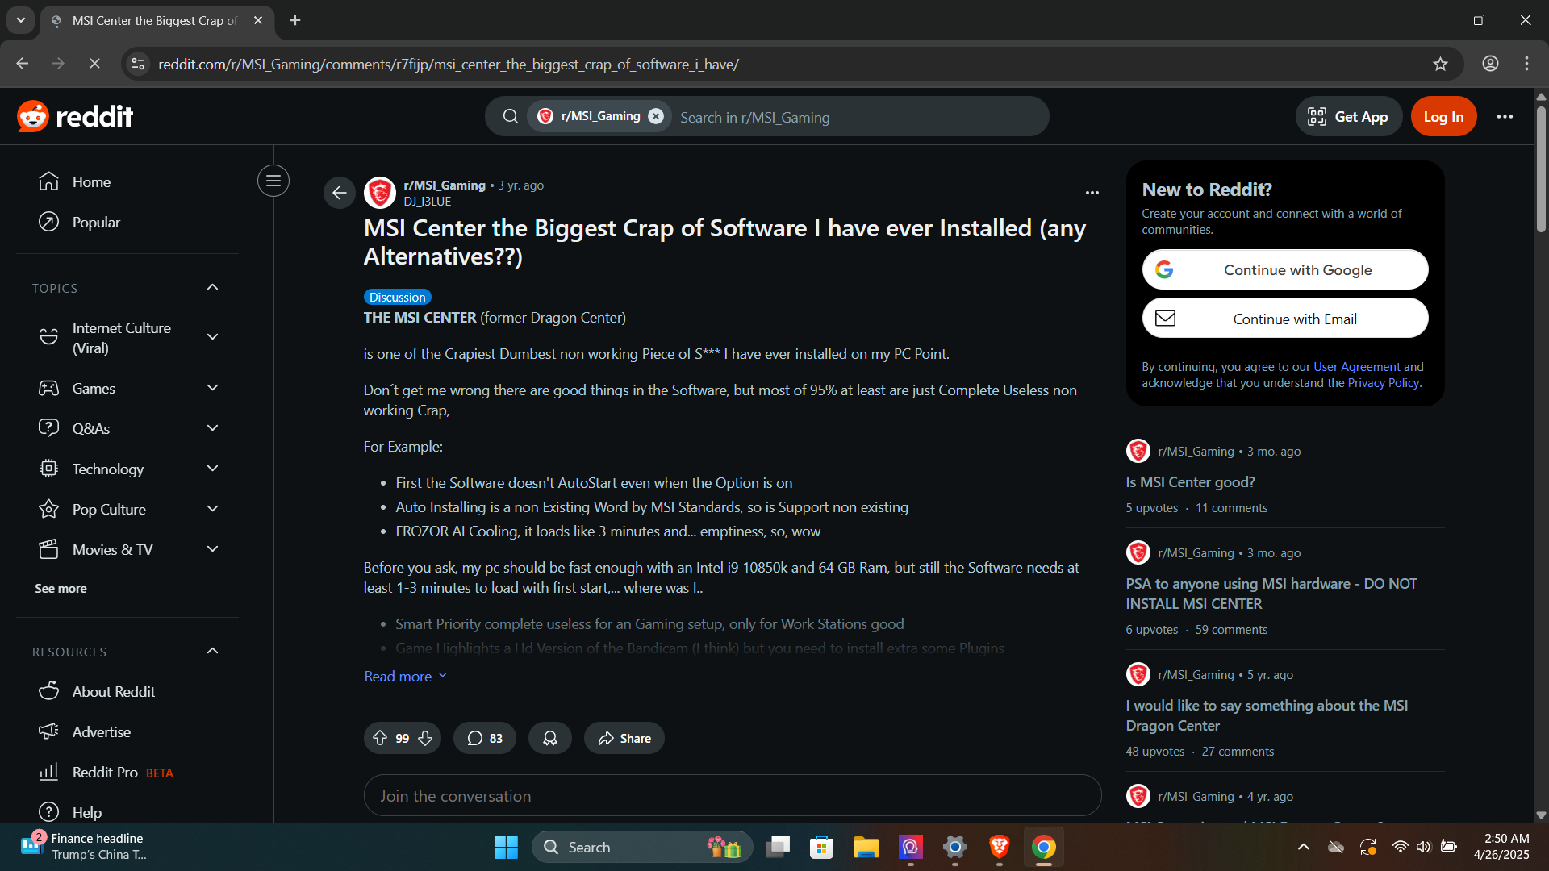Bookmark this page with the star icon
Screen dimensions: 1549x871
1440,64
